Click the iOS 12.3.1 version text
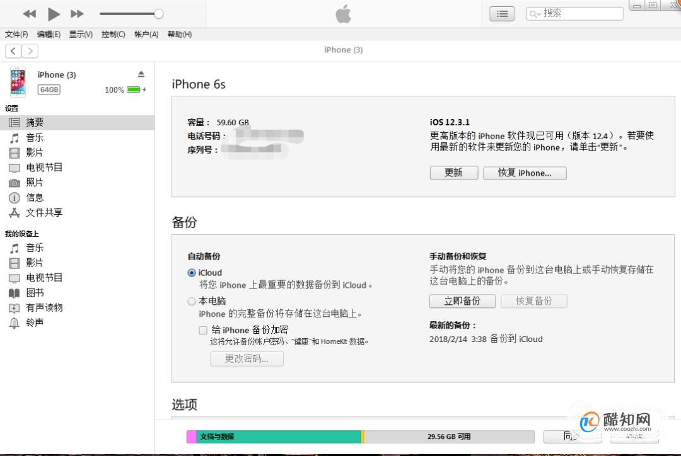Screen dimensions: 681x456 tap(450, 122)
